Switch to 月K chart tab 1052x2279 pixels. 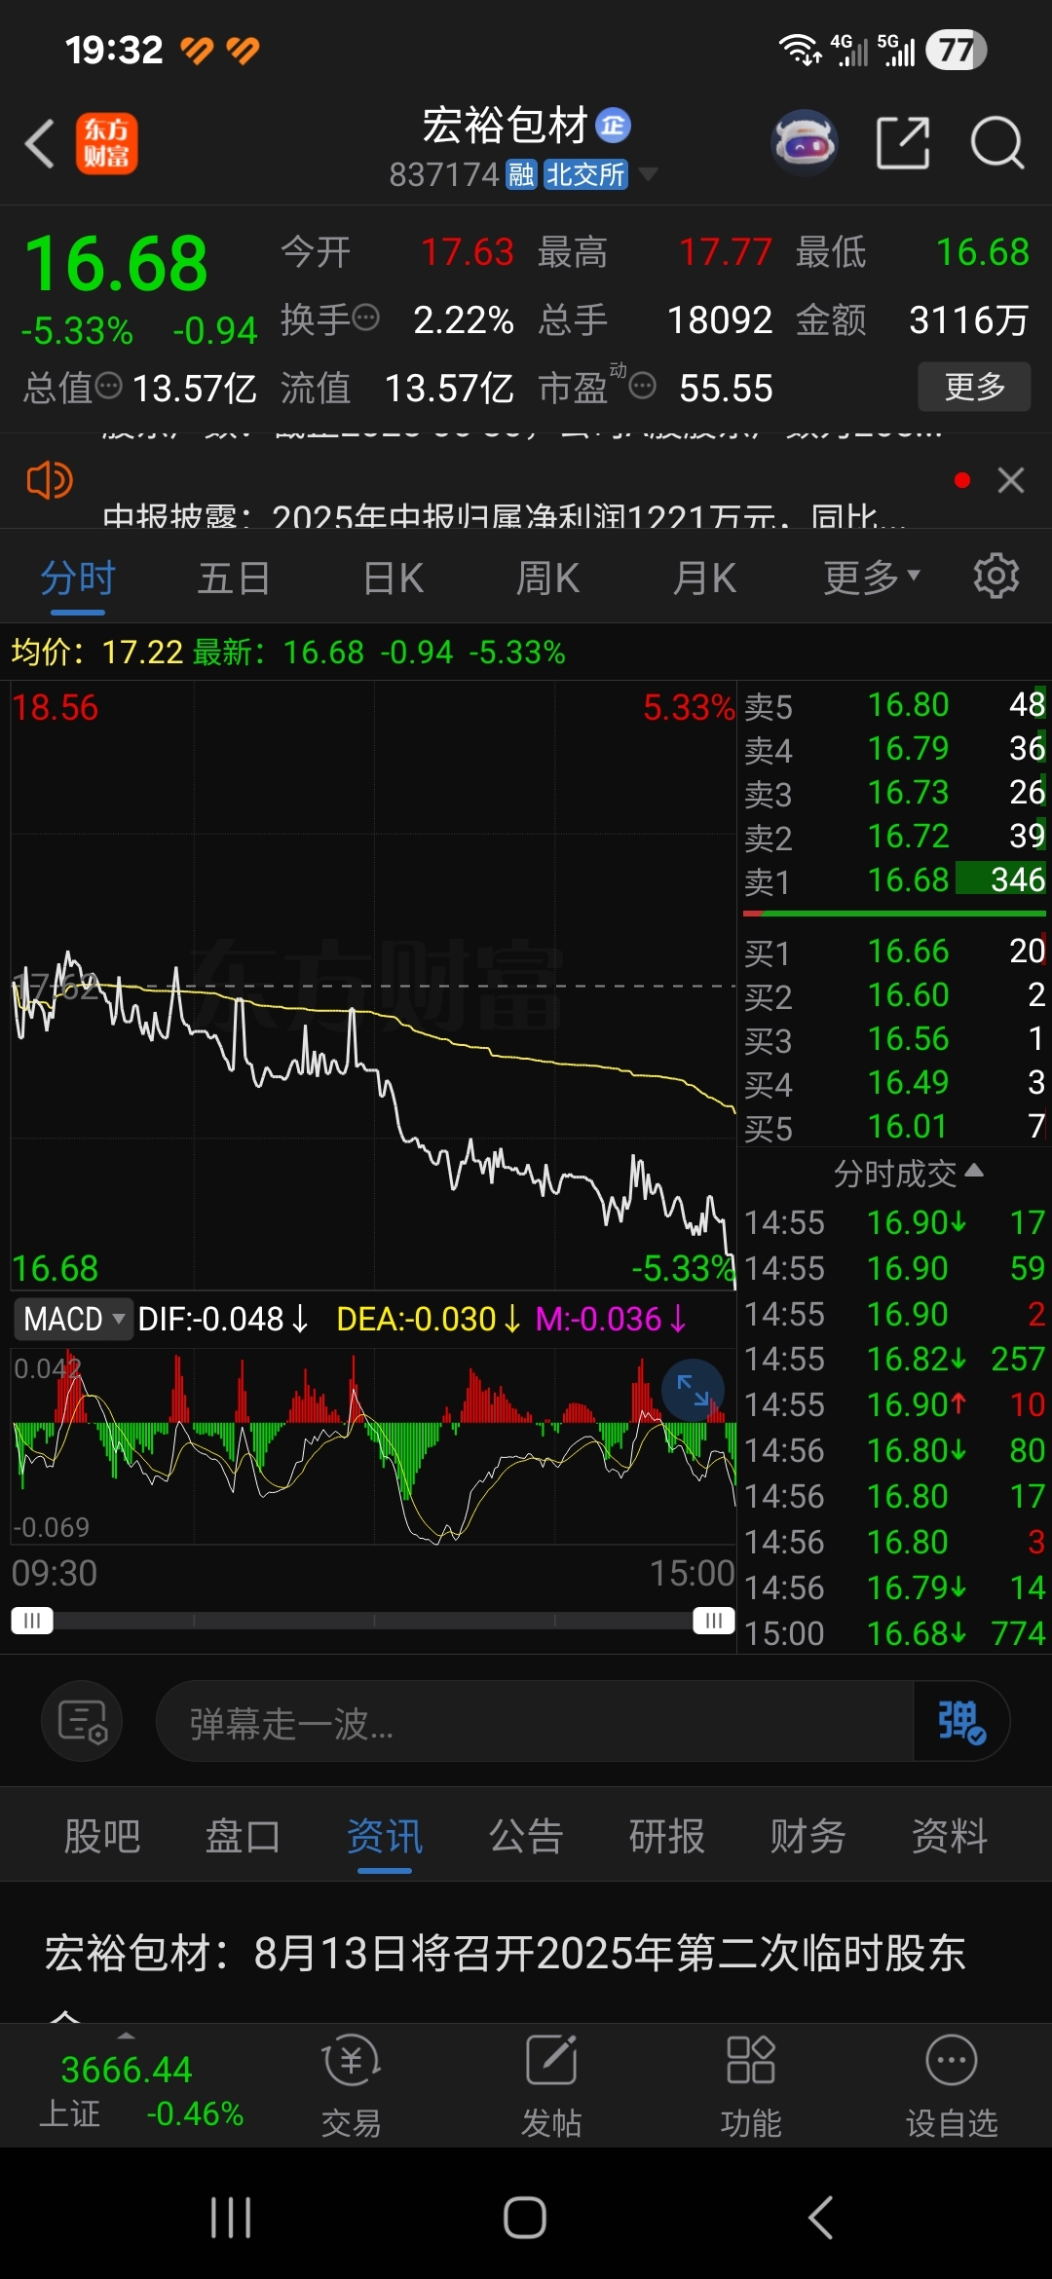click(704, 579)
